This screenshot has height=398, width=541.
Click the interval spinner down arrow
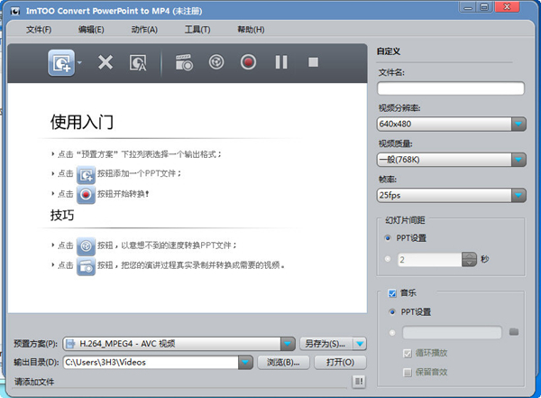[469, 263]
